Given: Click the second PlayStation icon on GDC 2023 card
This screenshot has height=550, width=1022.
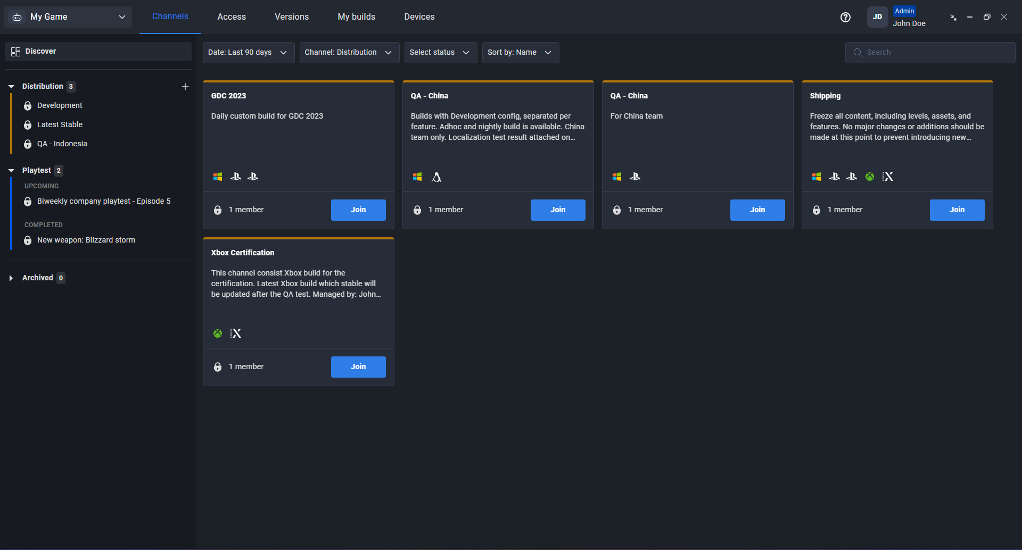Looking at the screenshot, I should pyautogui.click(x=253, y=177).
